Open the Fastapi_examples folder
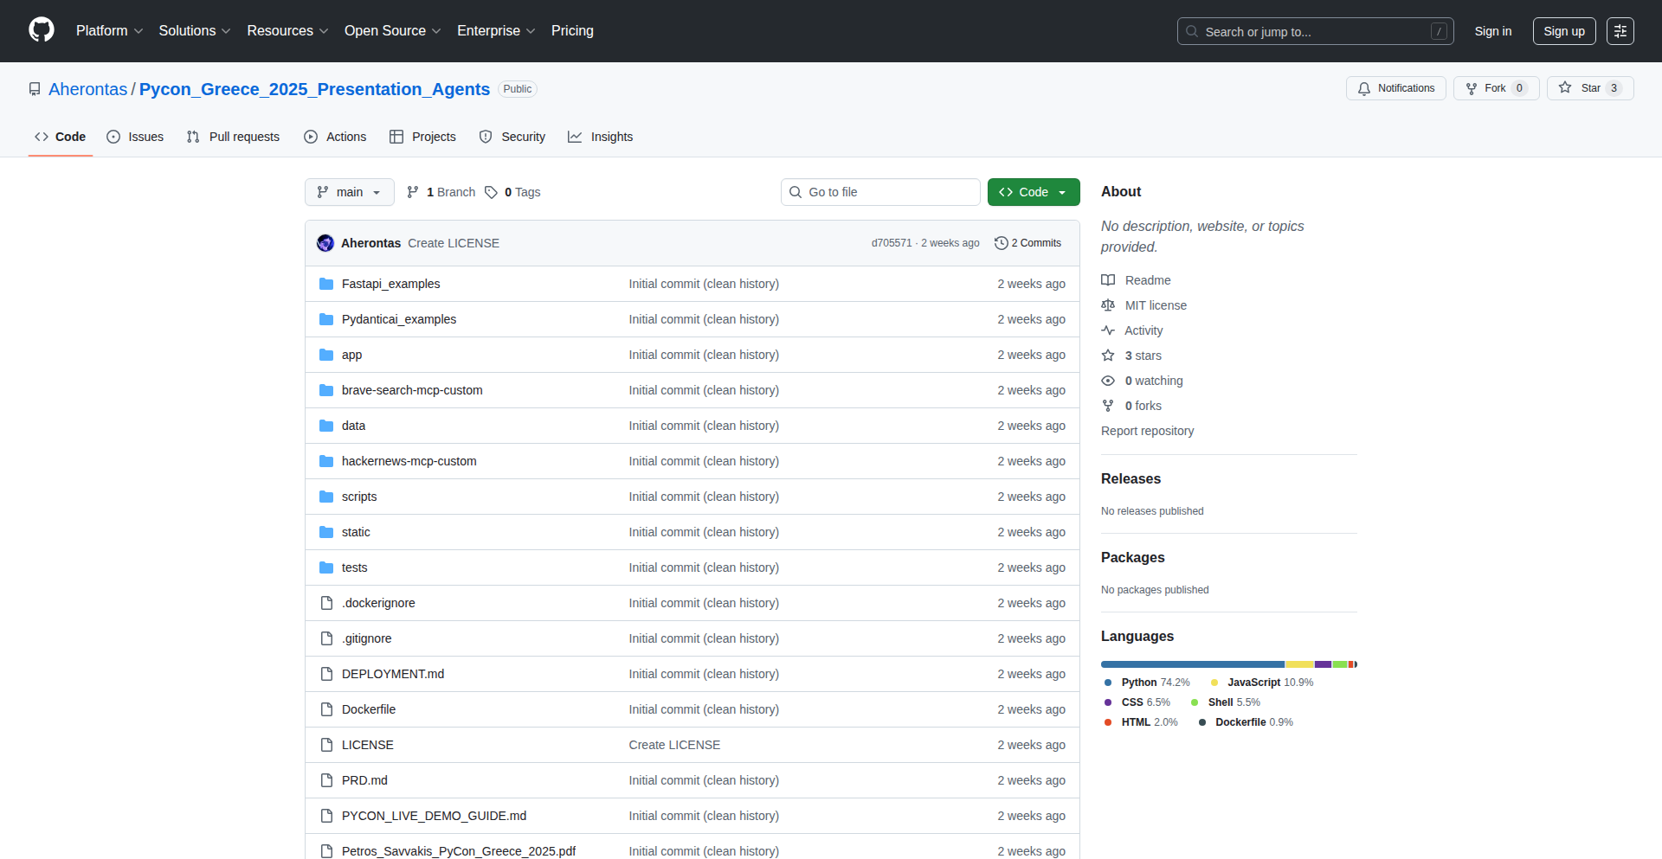Image resolution: width=1662 pixels, height=859 pixels. pyautogui.click(x=390, y=284)
